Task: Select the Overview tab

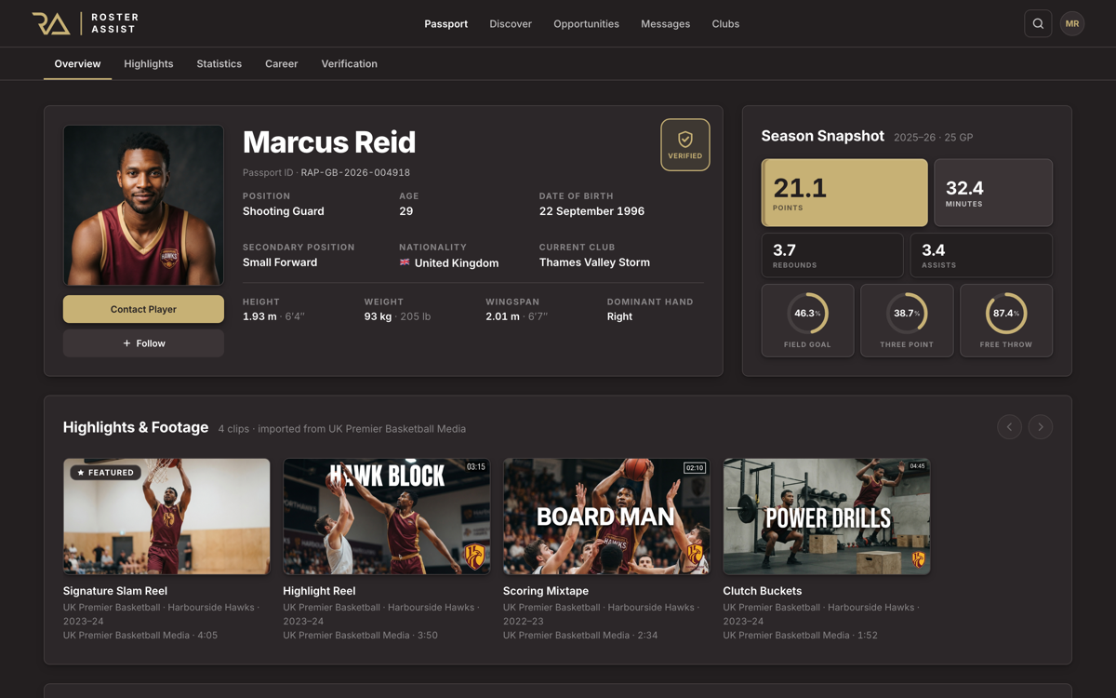Action: 77,63
